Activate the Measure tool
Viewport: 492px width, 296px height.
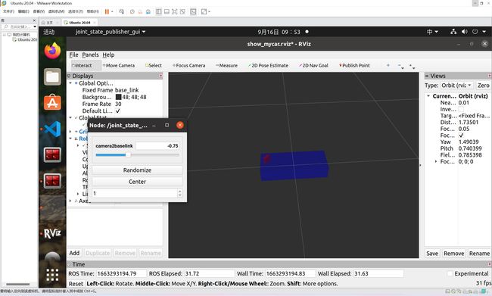[226, 66]
